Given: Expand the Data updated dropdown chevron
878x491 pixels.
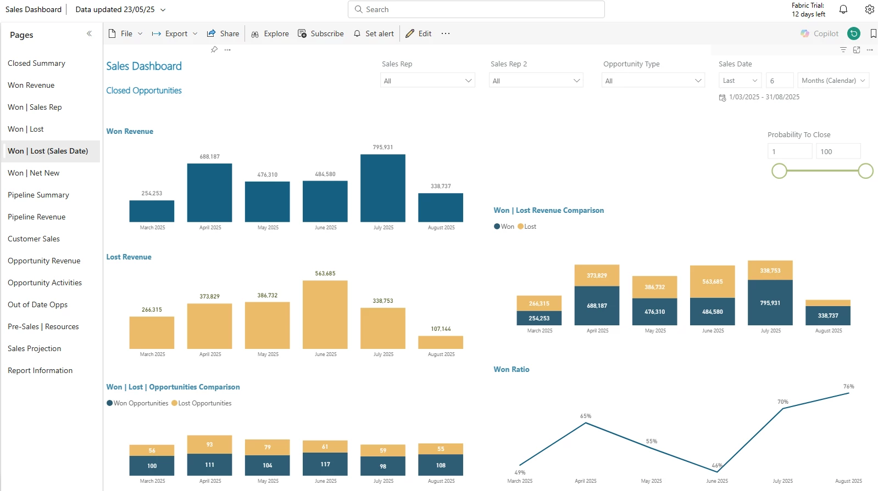Looking at the screenshot, I should 163,10.
